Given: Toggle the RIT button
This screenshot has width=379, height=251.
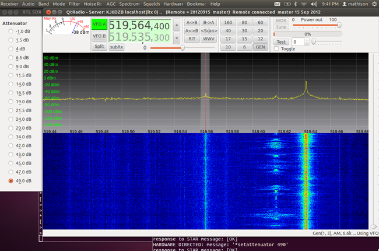Looking at the screenshot, I should click(x=191, y=39).
